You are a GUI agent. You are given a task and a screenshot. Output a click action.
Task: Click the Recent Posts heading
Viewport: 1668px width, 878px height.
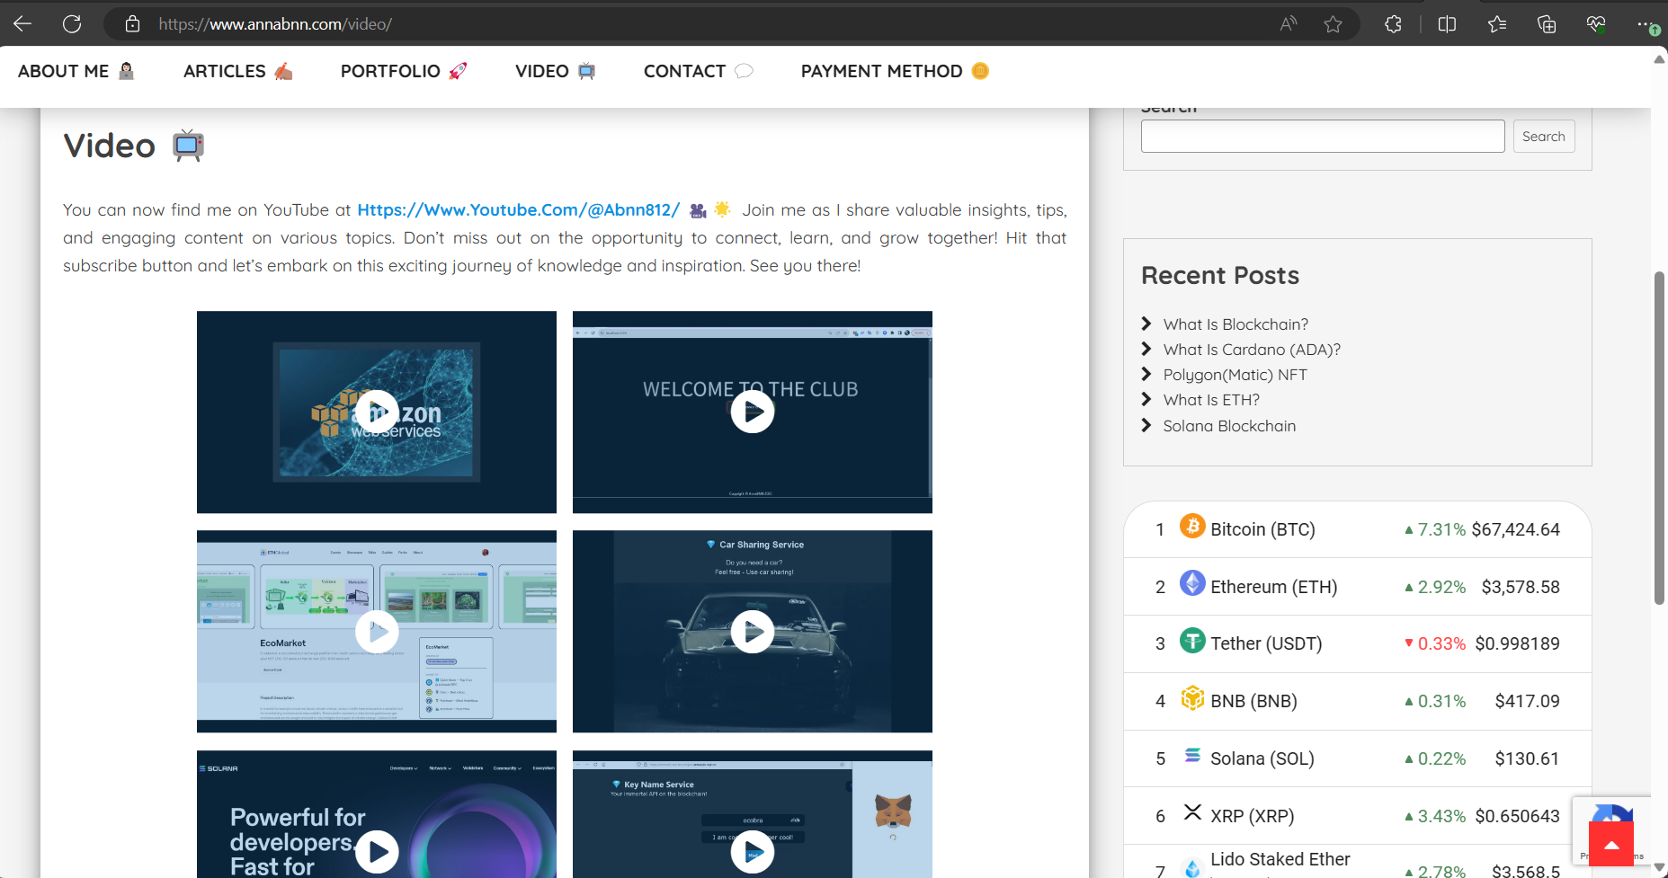[x=1220, y=275]
